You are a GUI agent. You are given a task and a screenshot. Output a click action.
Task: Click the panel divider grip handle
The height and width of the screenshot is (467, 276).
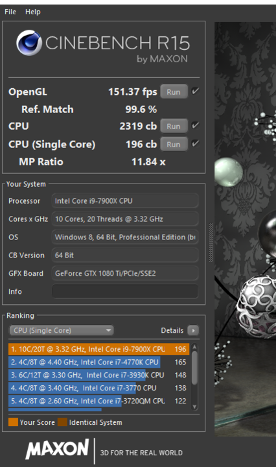pyautogui.click(x=211, y=243)
